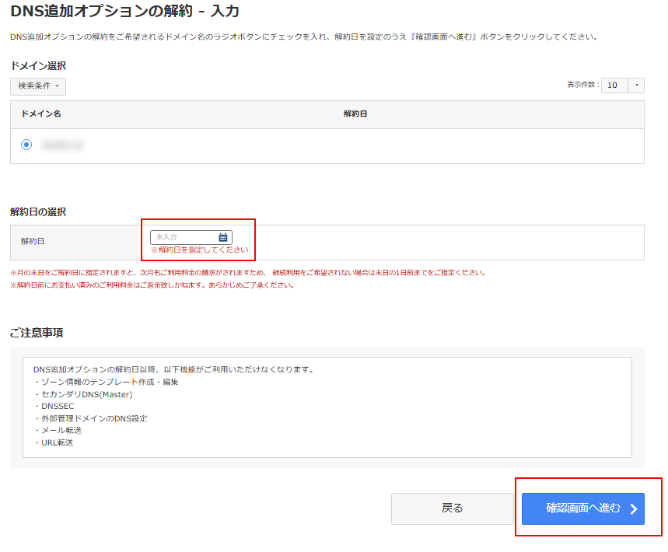Focus the 未入力 cancellation date input field
The image size is (668, 552).
[184, 237]
